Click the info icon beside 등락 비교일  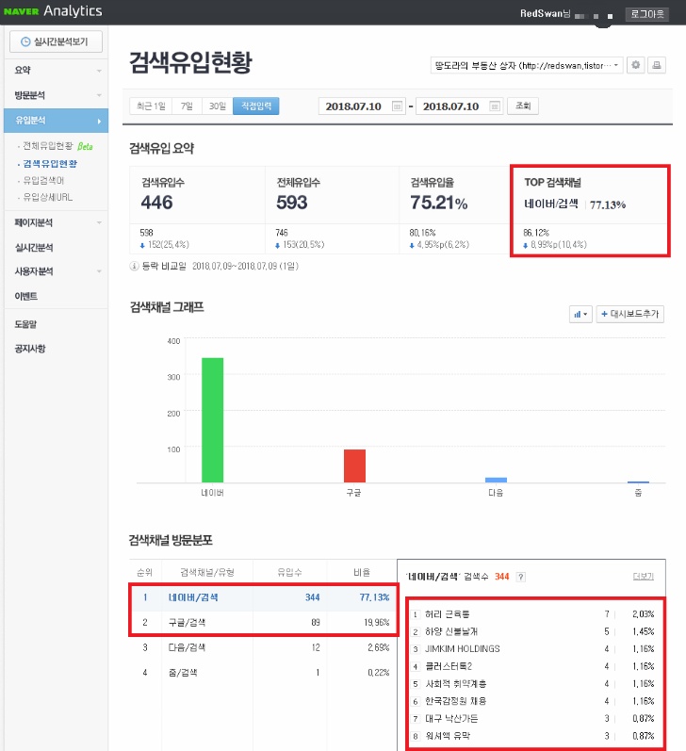[x=134, y=266]
